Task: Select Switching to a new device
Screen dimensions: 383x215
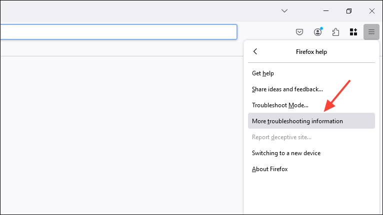Action: click(311, 153)
